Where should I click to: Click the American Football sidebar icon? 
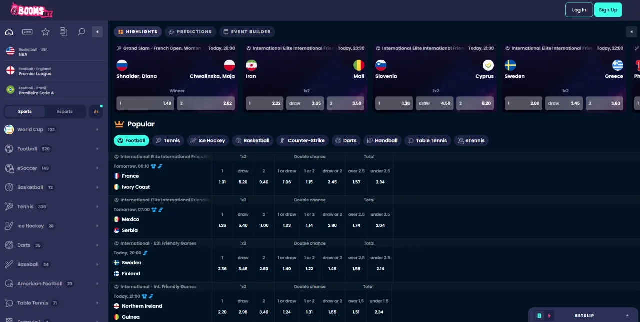coord(9,284)
